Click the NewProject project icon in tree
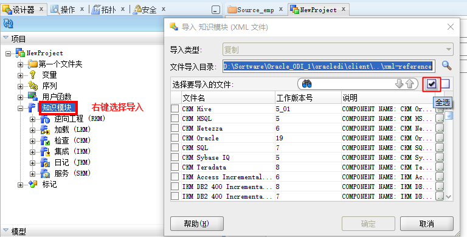 coord(20,53)
